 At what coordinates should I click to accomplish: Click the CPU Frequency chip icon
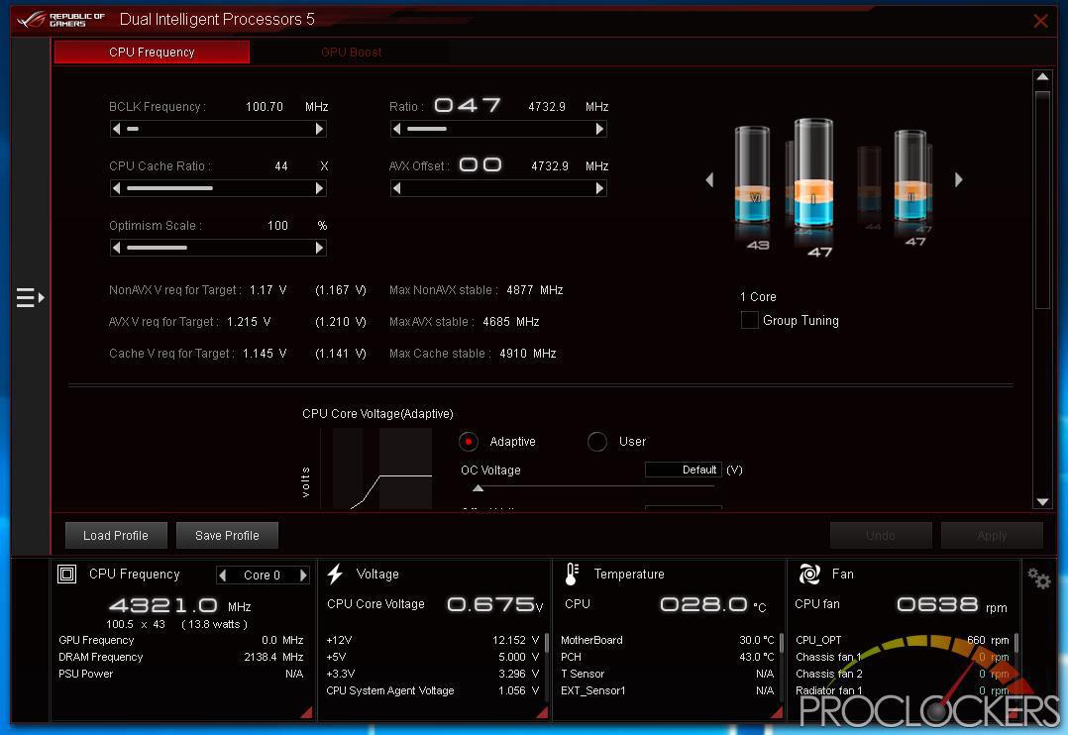point(66,575)
